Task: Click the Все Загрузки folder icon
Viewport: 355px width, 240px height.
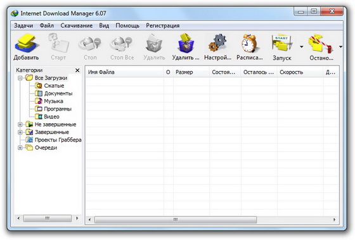Action: tap(29, 78)
